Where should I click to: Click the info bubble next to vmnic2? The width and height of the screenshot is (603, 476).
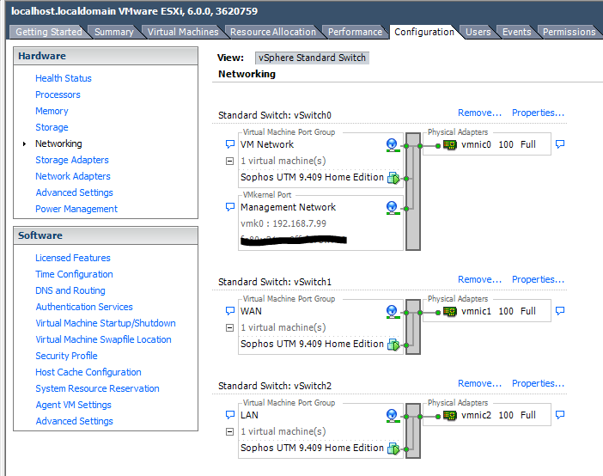click(x=560, y=415)
